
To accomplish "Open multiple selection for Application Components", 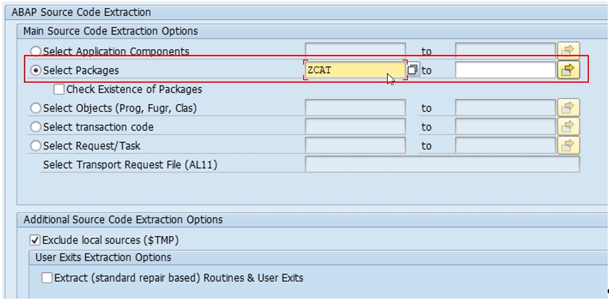I will click(569, 50).
